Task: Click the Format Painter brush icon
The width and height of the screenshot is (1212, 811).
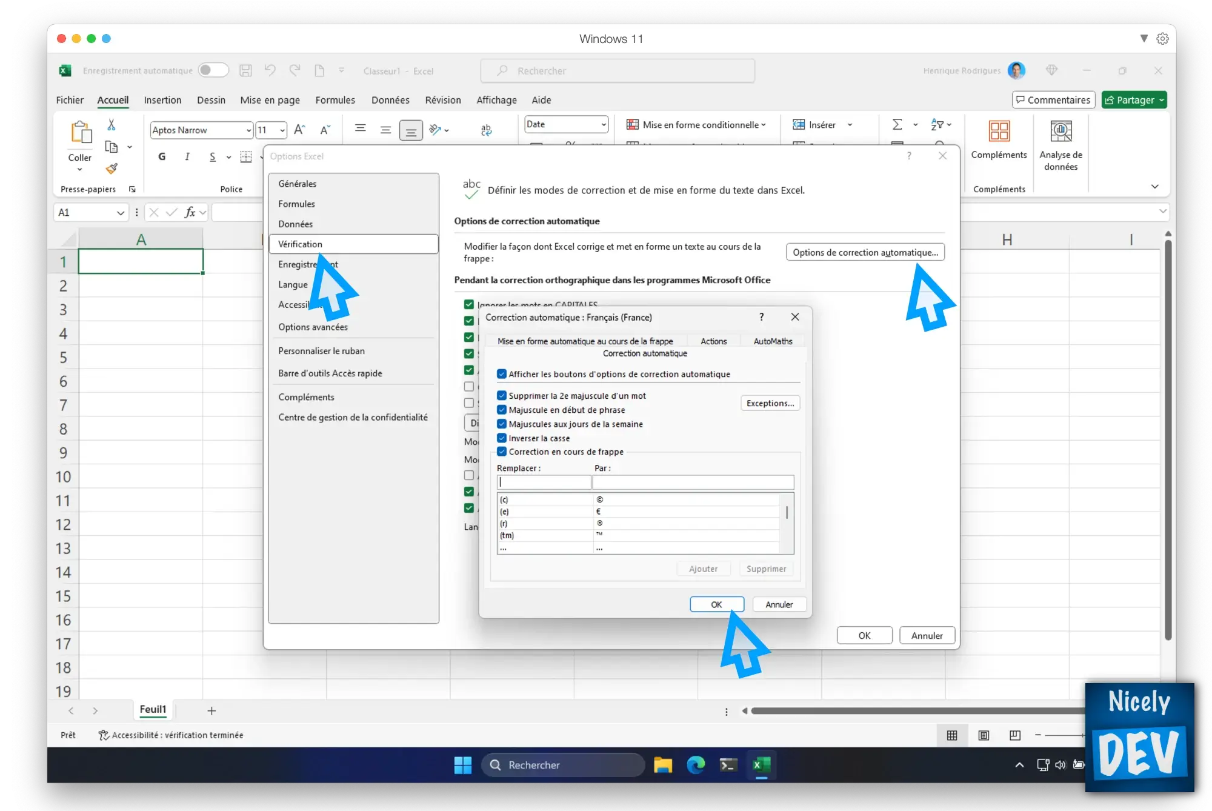Action: click(112, 169)
